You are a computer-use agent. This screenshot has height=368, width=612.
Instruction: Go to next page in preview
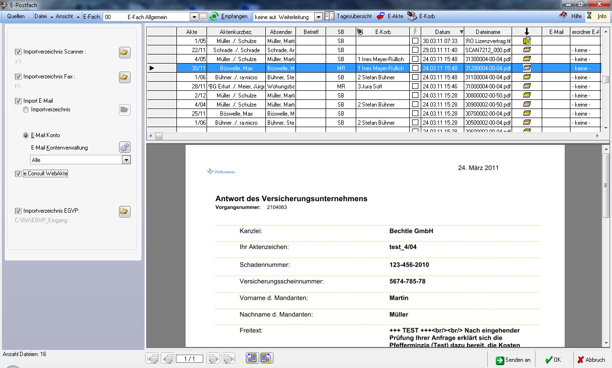213,358
